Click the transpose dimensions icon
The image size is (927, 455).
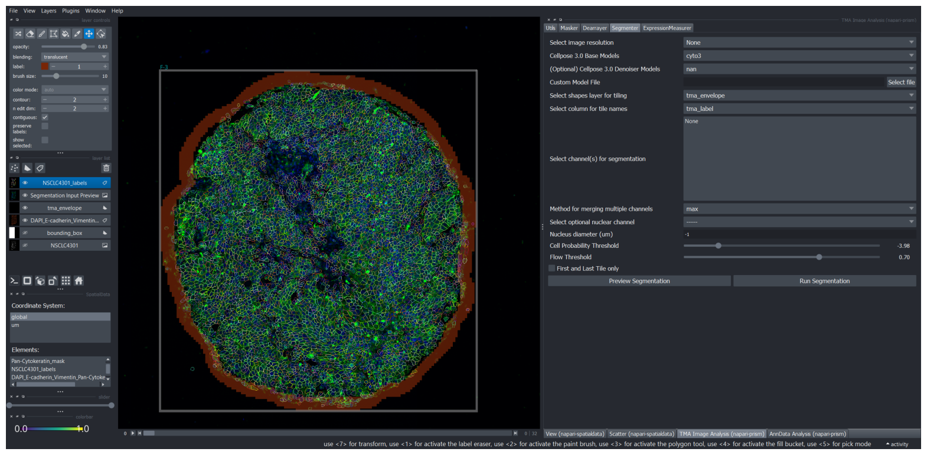[53, 281]
